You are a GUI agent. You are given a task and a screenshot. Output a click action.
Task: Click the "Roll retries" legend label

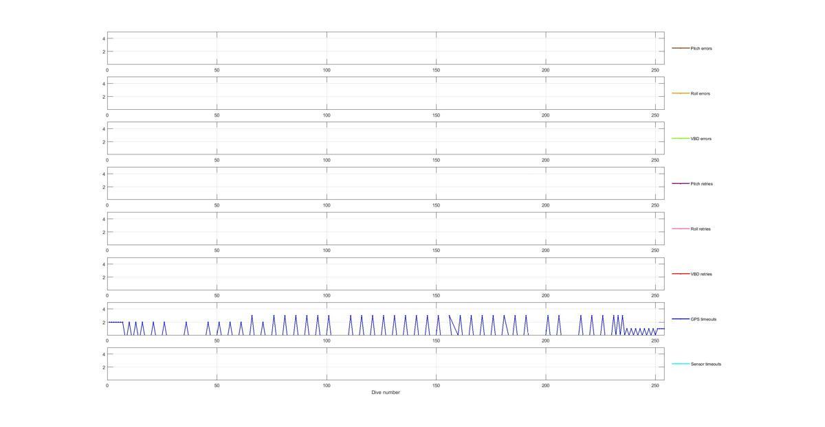(701, 229)
